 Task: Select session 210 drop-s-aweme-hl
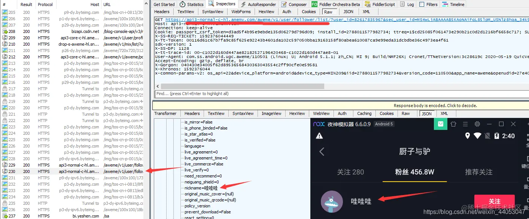click(72, 44)
